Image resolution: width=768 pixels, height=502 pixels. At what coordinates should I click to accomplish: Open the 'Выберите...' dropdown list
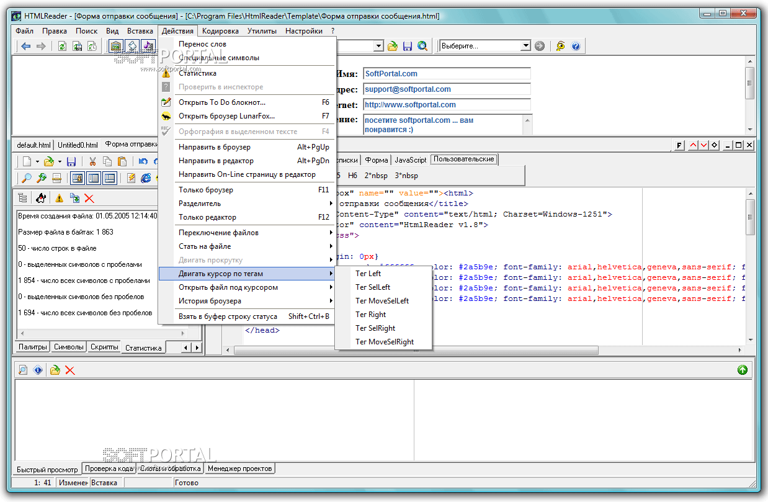tap(525, 46)
